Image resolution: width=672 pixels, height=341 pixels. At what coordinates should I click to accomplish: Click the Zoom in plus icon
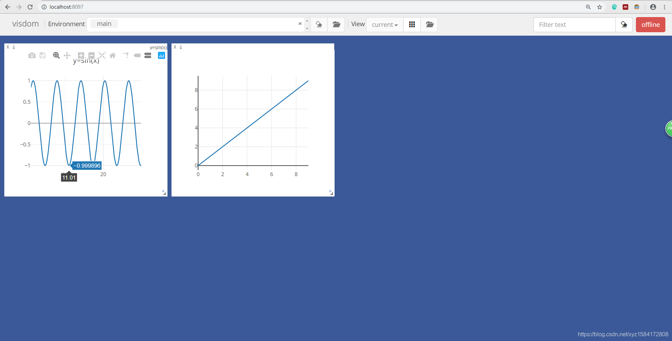[x=81, y=56]
